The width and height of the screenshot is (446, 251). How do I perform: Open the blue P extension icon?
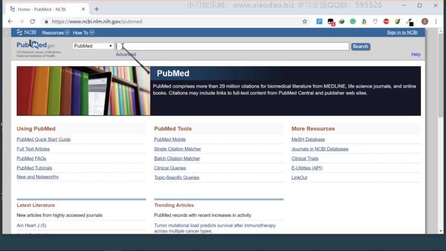pyautogui.click(x=319, y=22)
